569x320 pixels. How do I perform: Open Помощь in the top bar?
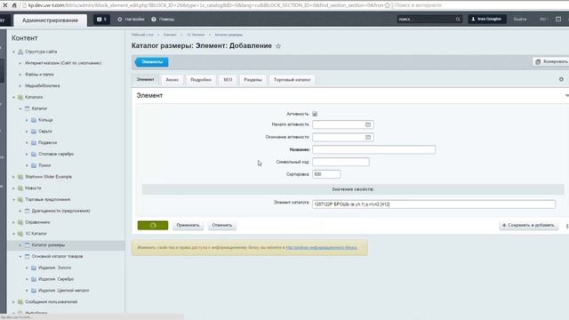(x=163, y=20)
